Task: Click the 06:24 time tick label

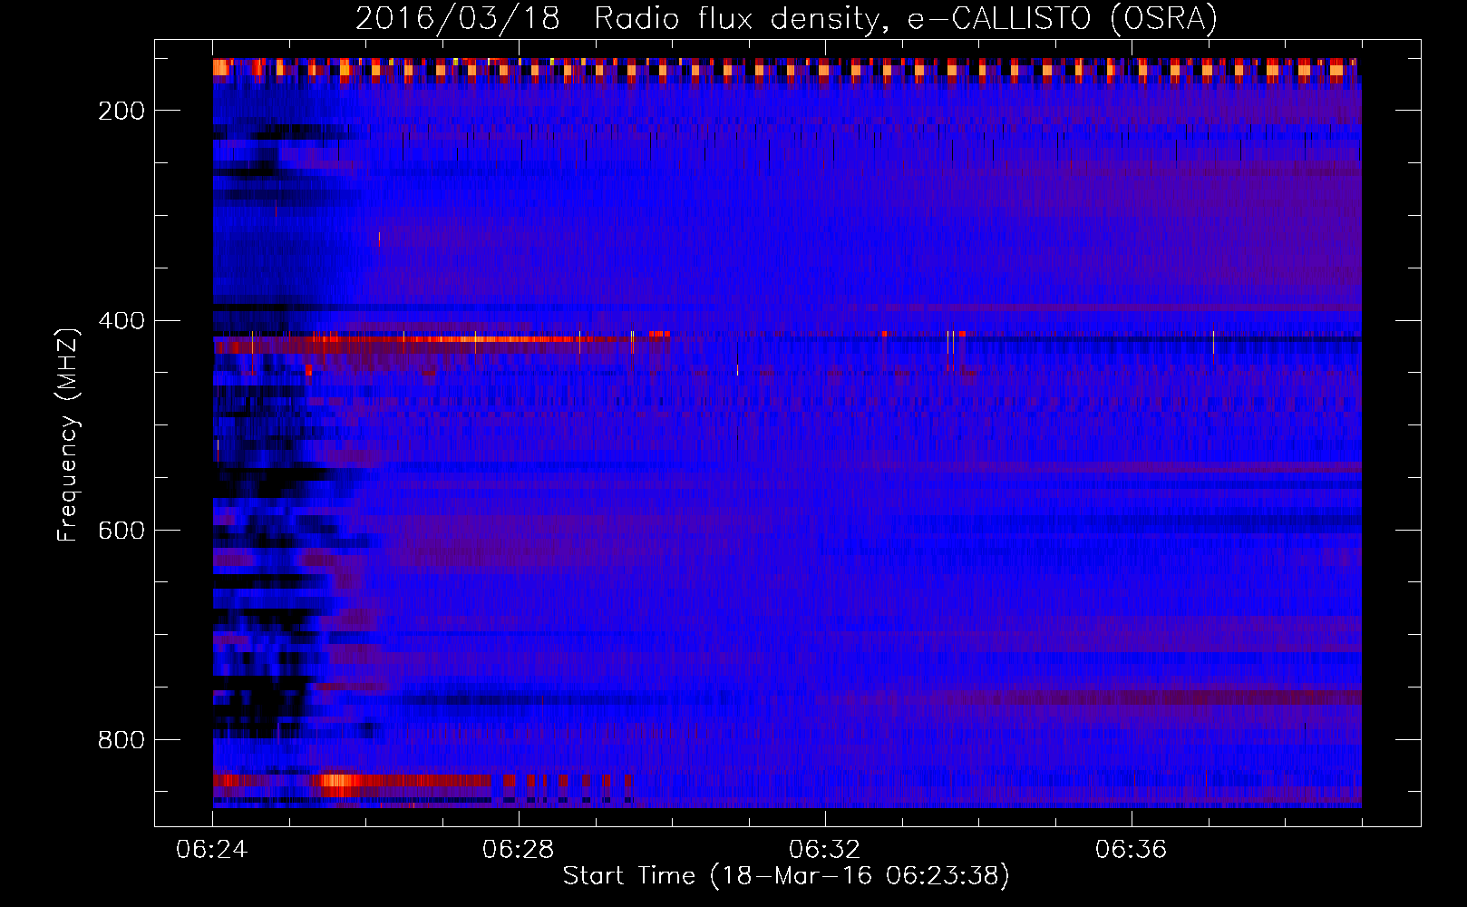Action: (x=212, y=850)
